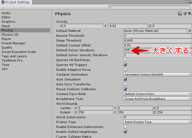This screenshot has width=192, height=138.
Task: Enable Adaptive Force checkbox
Action: point(125,70)
